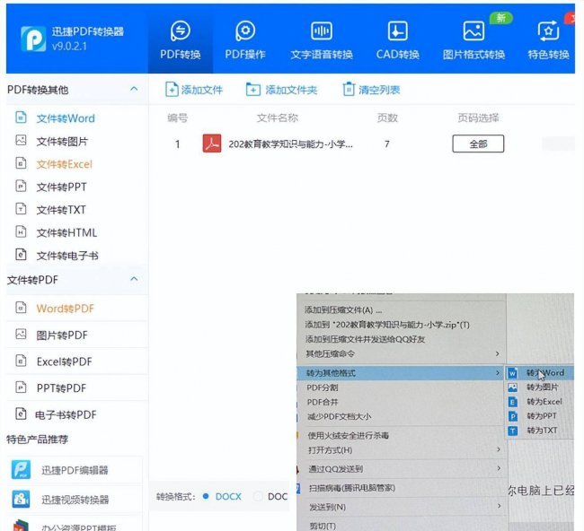584x531 pixels.
Task: Click the 文件转PPT icon
Action: coord(21,186)
